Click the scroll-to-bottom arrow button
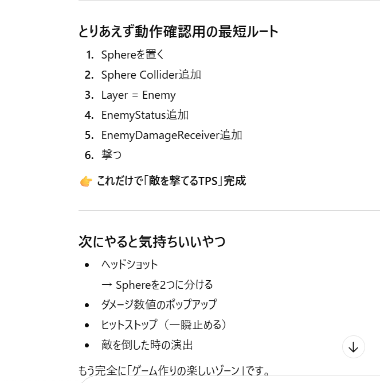Screen dimensions: 380x383 [353, 347]
